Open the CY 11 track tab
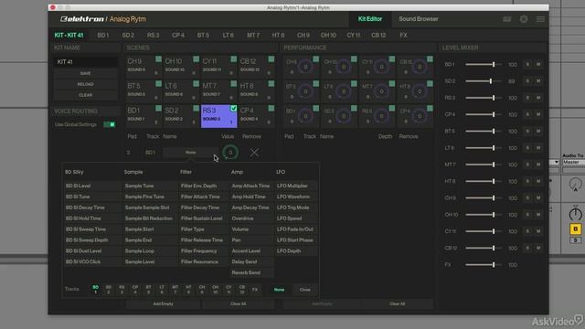 tap(354, 35)
